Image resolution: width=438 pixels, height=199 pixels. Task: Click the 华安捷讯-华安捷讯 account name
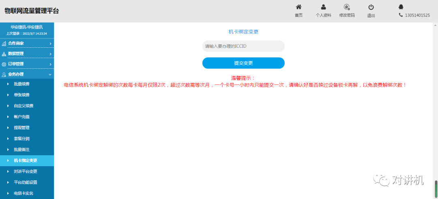pos(27,28)
